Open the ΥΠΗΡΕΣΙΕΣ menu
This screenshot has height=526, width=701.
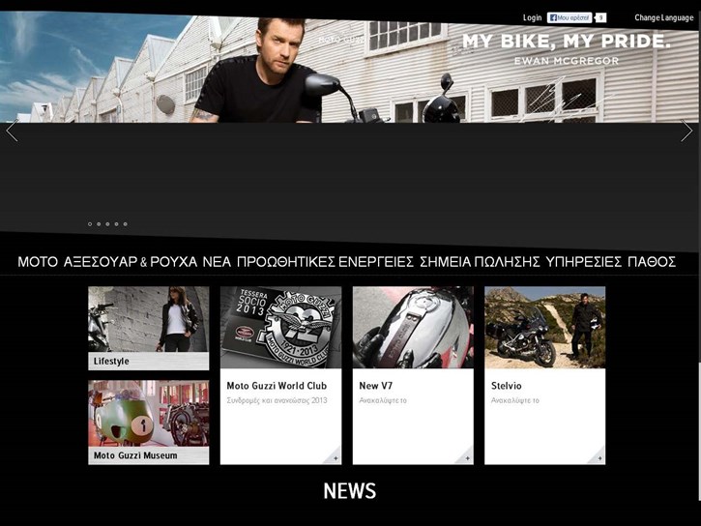click(583, 262)
